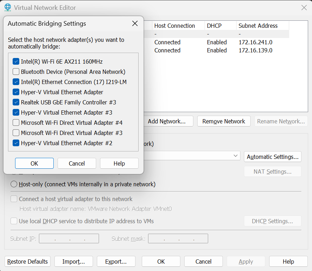Uncheck Intel(R) Ethernet Connection (17) I219-LM
The width and height of the screenshot is (312, 271).
[x=16, y=82]
